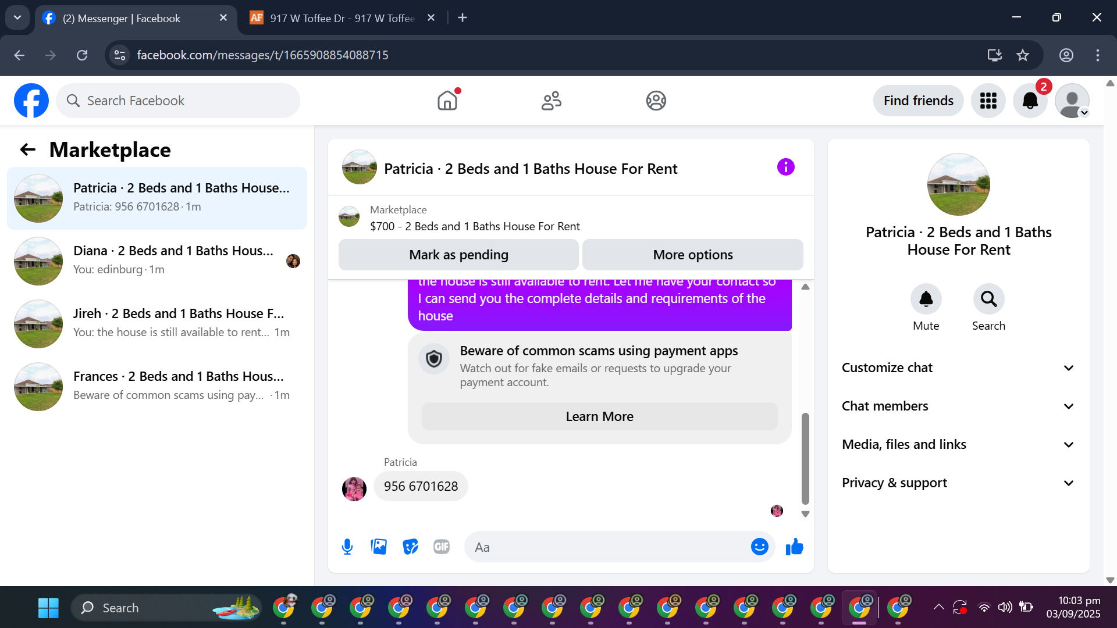Open a new browser tab

tap(463, 18)
